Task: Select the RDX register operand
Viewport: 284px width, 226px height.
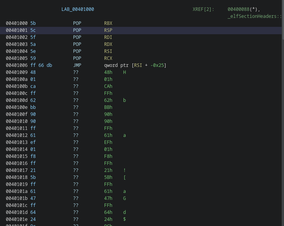Action: 108,44
